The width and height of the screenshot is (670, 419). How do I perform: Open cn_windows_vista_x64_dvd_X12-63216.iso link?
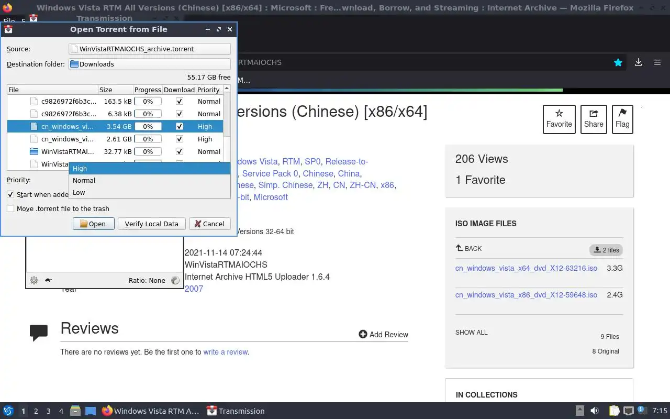[x=526, y=268]
